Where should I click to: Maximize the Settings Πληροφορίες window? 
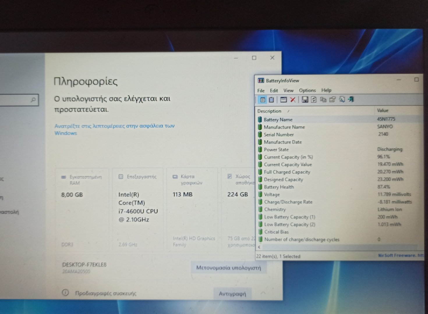pyautogui.click(x=254, y=58)
